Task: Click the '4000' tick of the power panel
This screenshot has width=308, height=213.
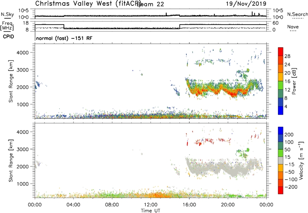Action: pyautogui.click(x=23, y=53)
